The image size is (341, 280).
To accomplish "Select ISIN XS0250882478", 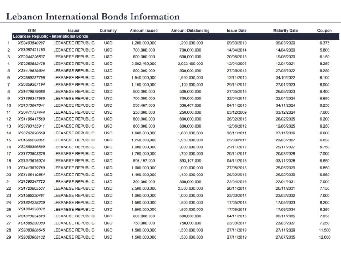I will 31,64.
